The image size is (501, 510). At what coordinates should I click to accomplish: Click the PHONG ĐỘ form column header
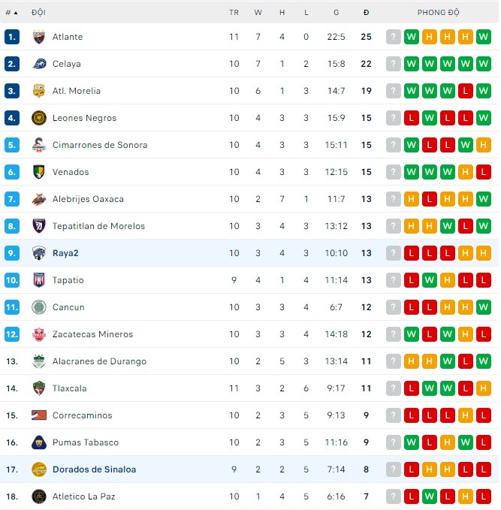[x=439, y=12]
